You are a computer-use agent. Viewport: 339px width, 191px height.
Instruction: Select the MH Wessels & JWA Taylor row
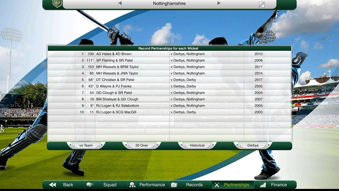169,73
